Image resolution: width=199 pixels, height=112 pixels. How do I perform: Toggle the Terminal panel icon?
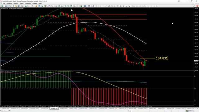(x=19, y=6)
